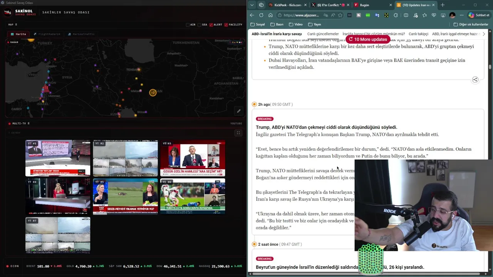The image size is (493, 277).
Task: Switch to the Harita map tab
Action: coord(18,34)
